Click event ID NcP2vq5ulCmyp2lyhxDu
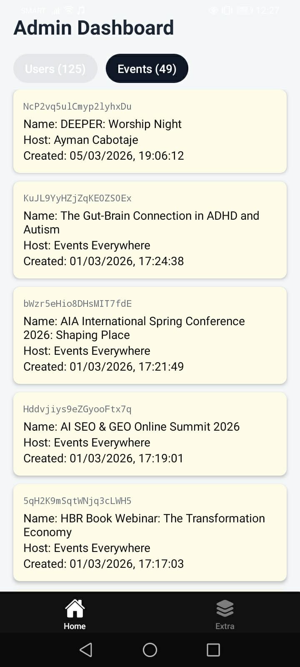The width and height of the screenshot is (300, 667). click(77, 107)
